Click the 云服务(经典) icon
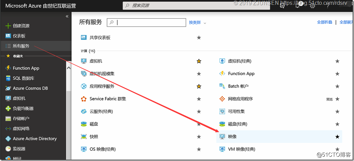 [x=84, y=111]
